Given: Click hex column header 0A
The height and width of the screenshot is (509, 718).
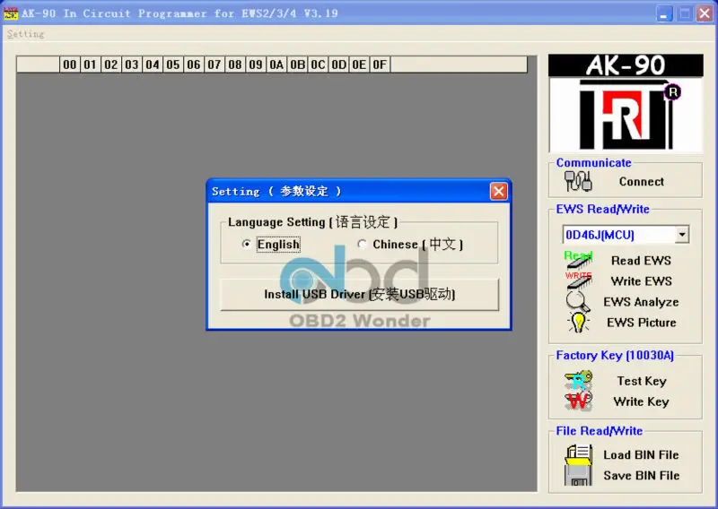Looking at the screenshot, I should click(x=276, y=65).
